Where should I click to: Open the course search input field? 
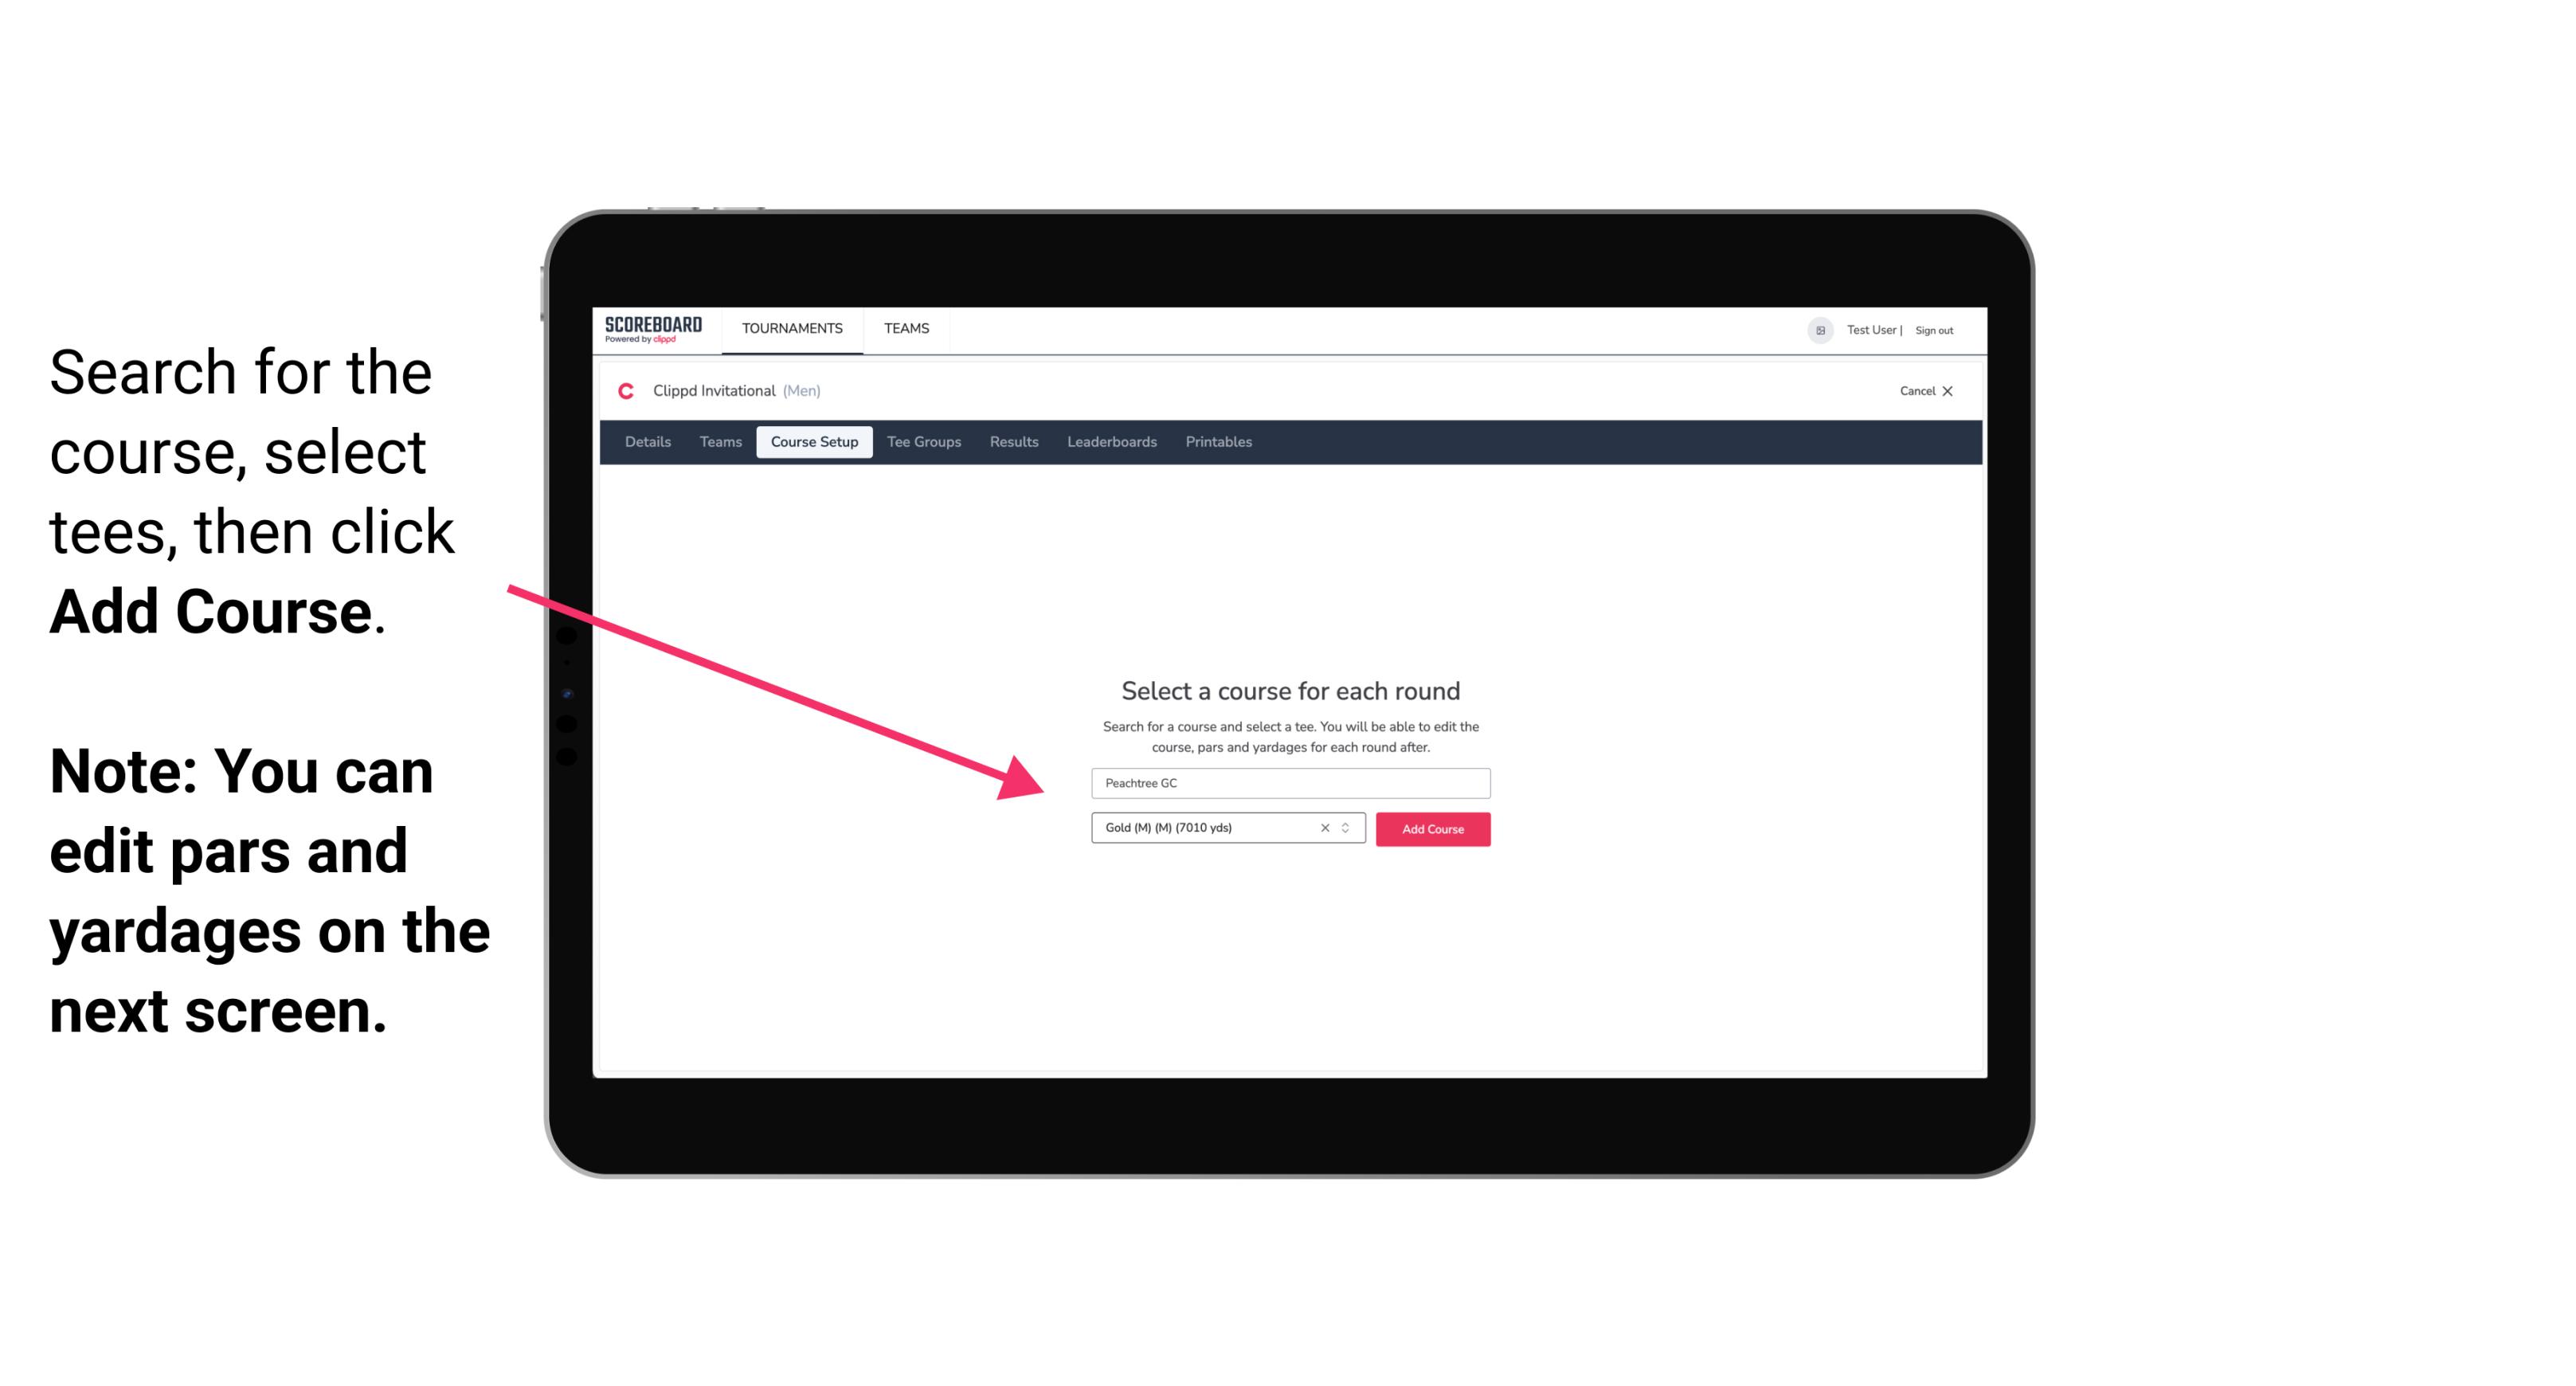tap(1286, 781)
